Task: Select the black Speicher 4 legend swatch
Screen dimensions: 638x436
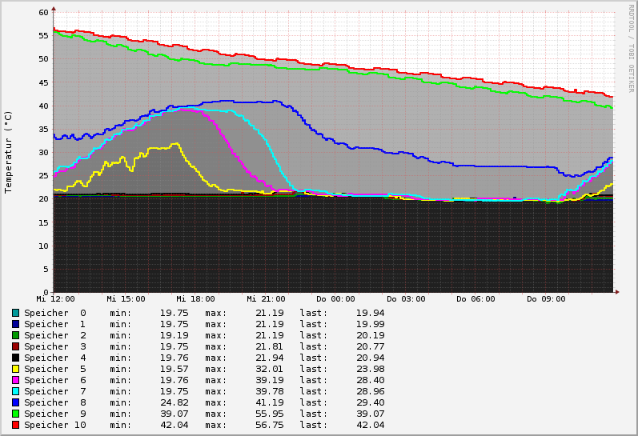Action: 15,358
